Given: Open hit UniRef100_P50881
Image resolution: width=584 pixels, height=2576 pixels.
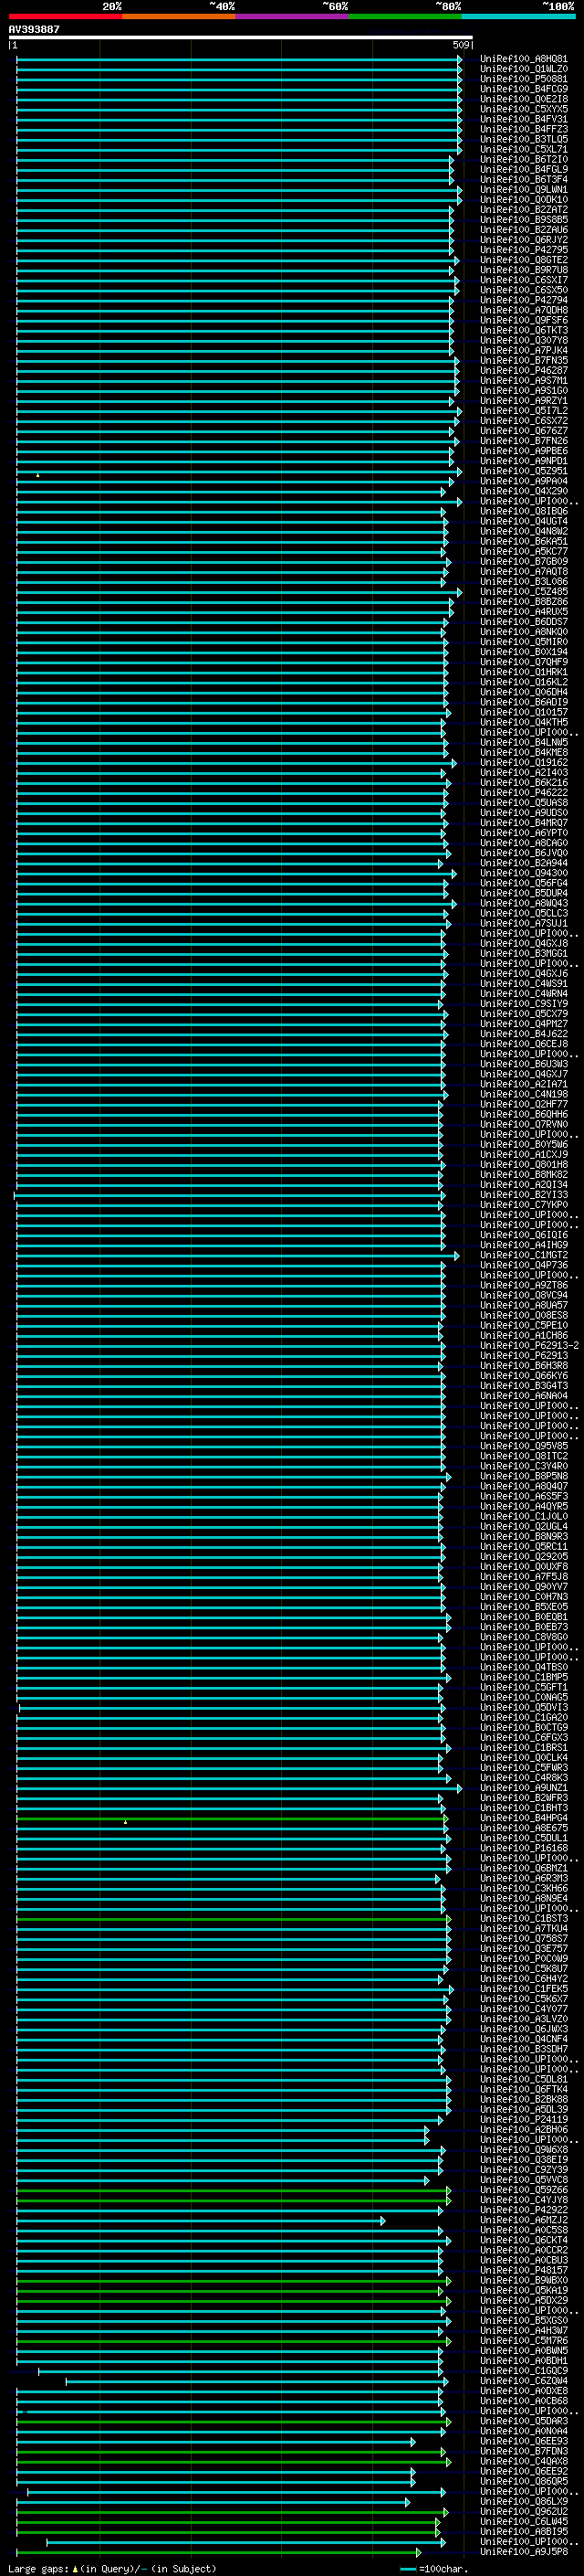Looking at the screenshot, I should [523, 79].
